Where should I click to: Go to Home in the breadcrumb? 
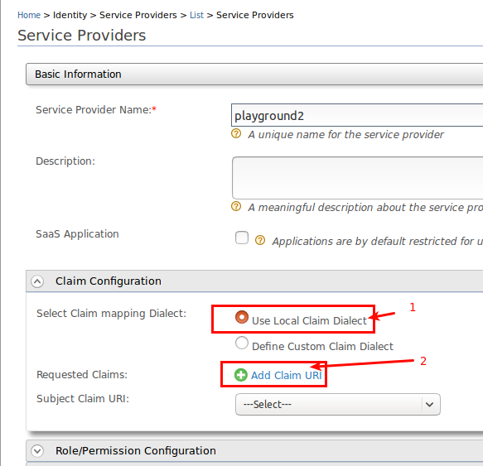[29, 15]
